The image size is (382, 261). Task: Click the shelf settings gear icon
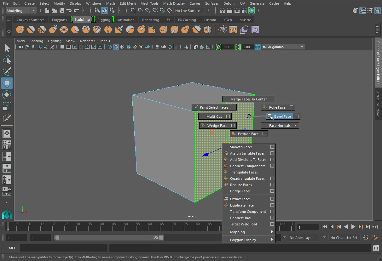[x=9, y=31]
